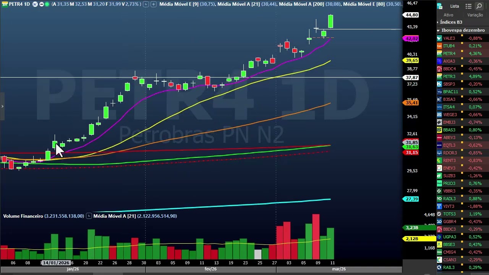The width and height of the screenshot is (489, 275).
Task: Click the Lista label in watchlist toolbar
Action: [x=455, y=6]
